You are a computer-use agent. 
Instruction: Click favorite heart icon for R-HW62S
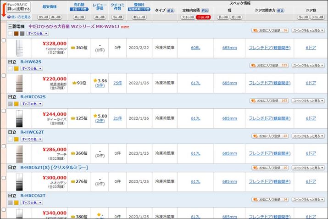click(x=253, y=65)
